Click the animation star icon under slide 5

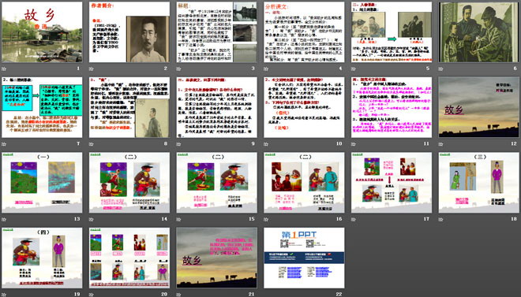click(354, 69)
